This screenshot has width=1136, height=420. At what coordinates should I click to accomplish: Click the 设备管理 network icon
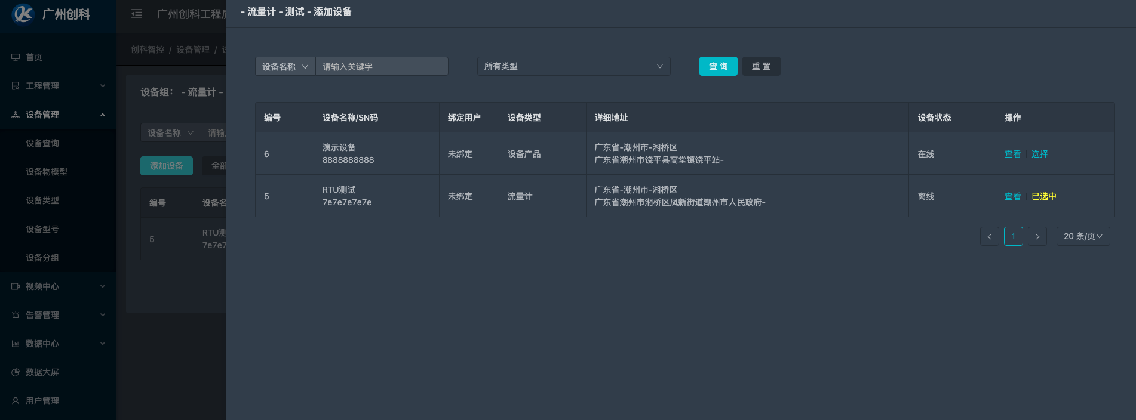pos(16,115)
